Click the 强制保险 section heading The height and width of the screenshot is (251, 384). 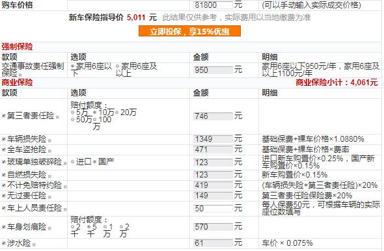coord(17,47)
